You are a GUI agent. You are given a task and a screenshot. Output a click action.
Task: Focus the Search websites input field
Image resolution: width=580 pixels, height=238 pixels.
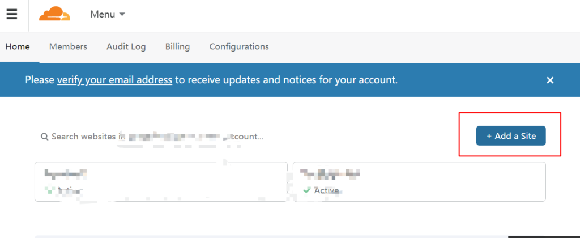[159, 137]
